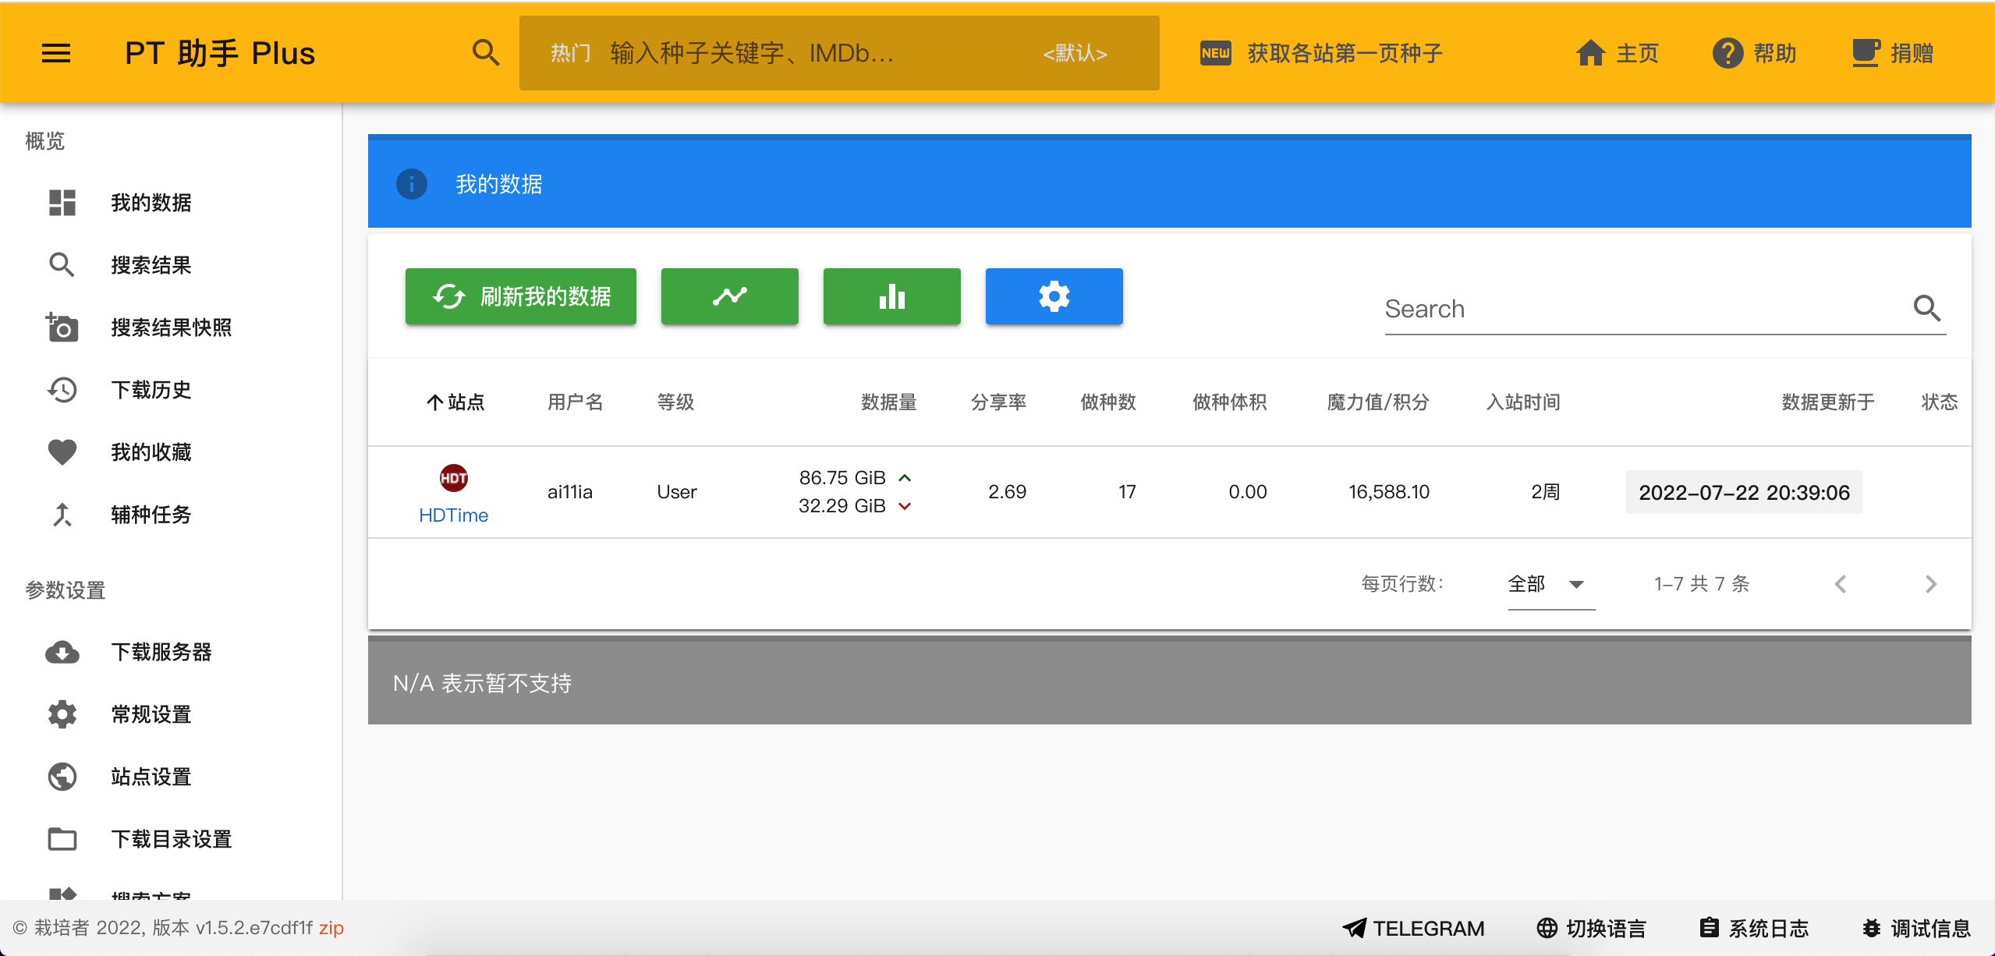Click the line chart timeline button

tap(730, 296)
